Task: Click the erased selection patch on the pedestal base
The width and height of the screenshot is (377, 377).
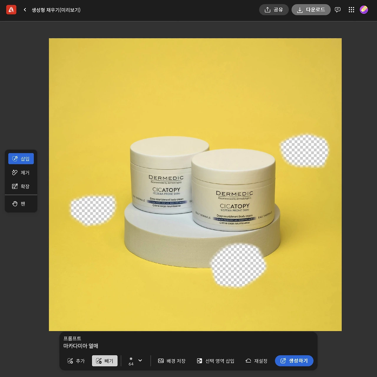Action: pos(238,265)
